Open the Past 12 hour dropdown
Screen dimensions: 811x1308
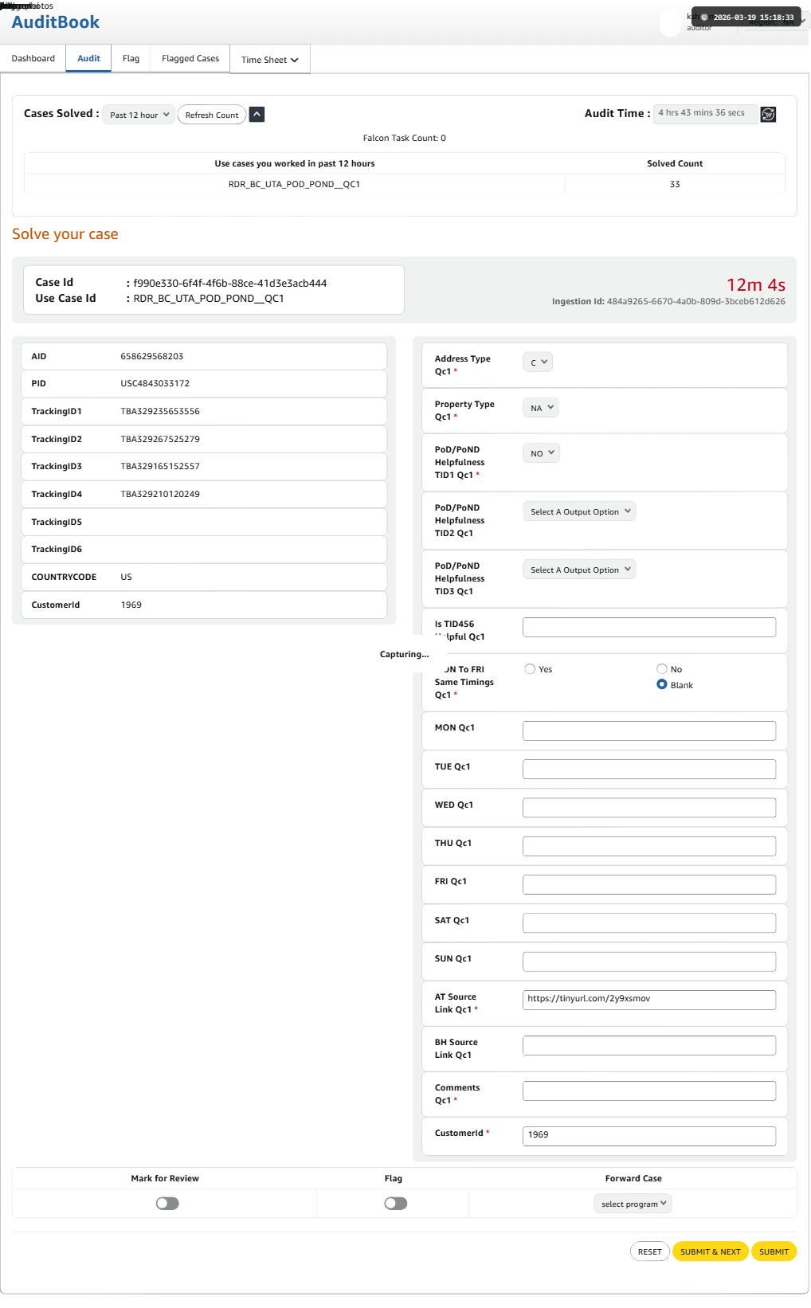click(139, 115)
